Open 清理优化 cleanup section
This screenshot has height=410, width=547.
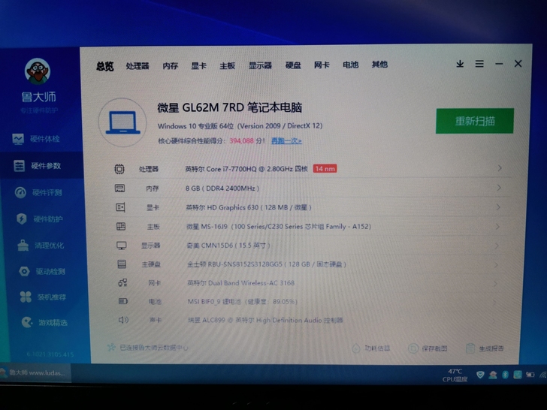click(41, 246)
